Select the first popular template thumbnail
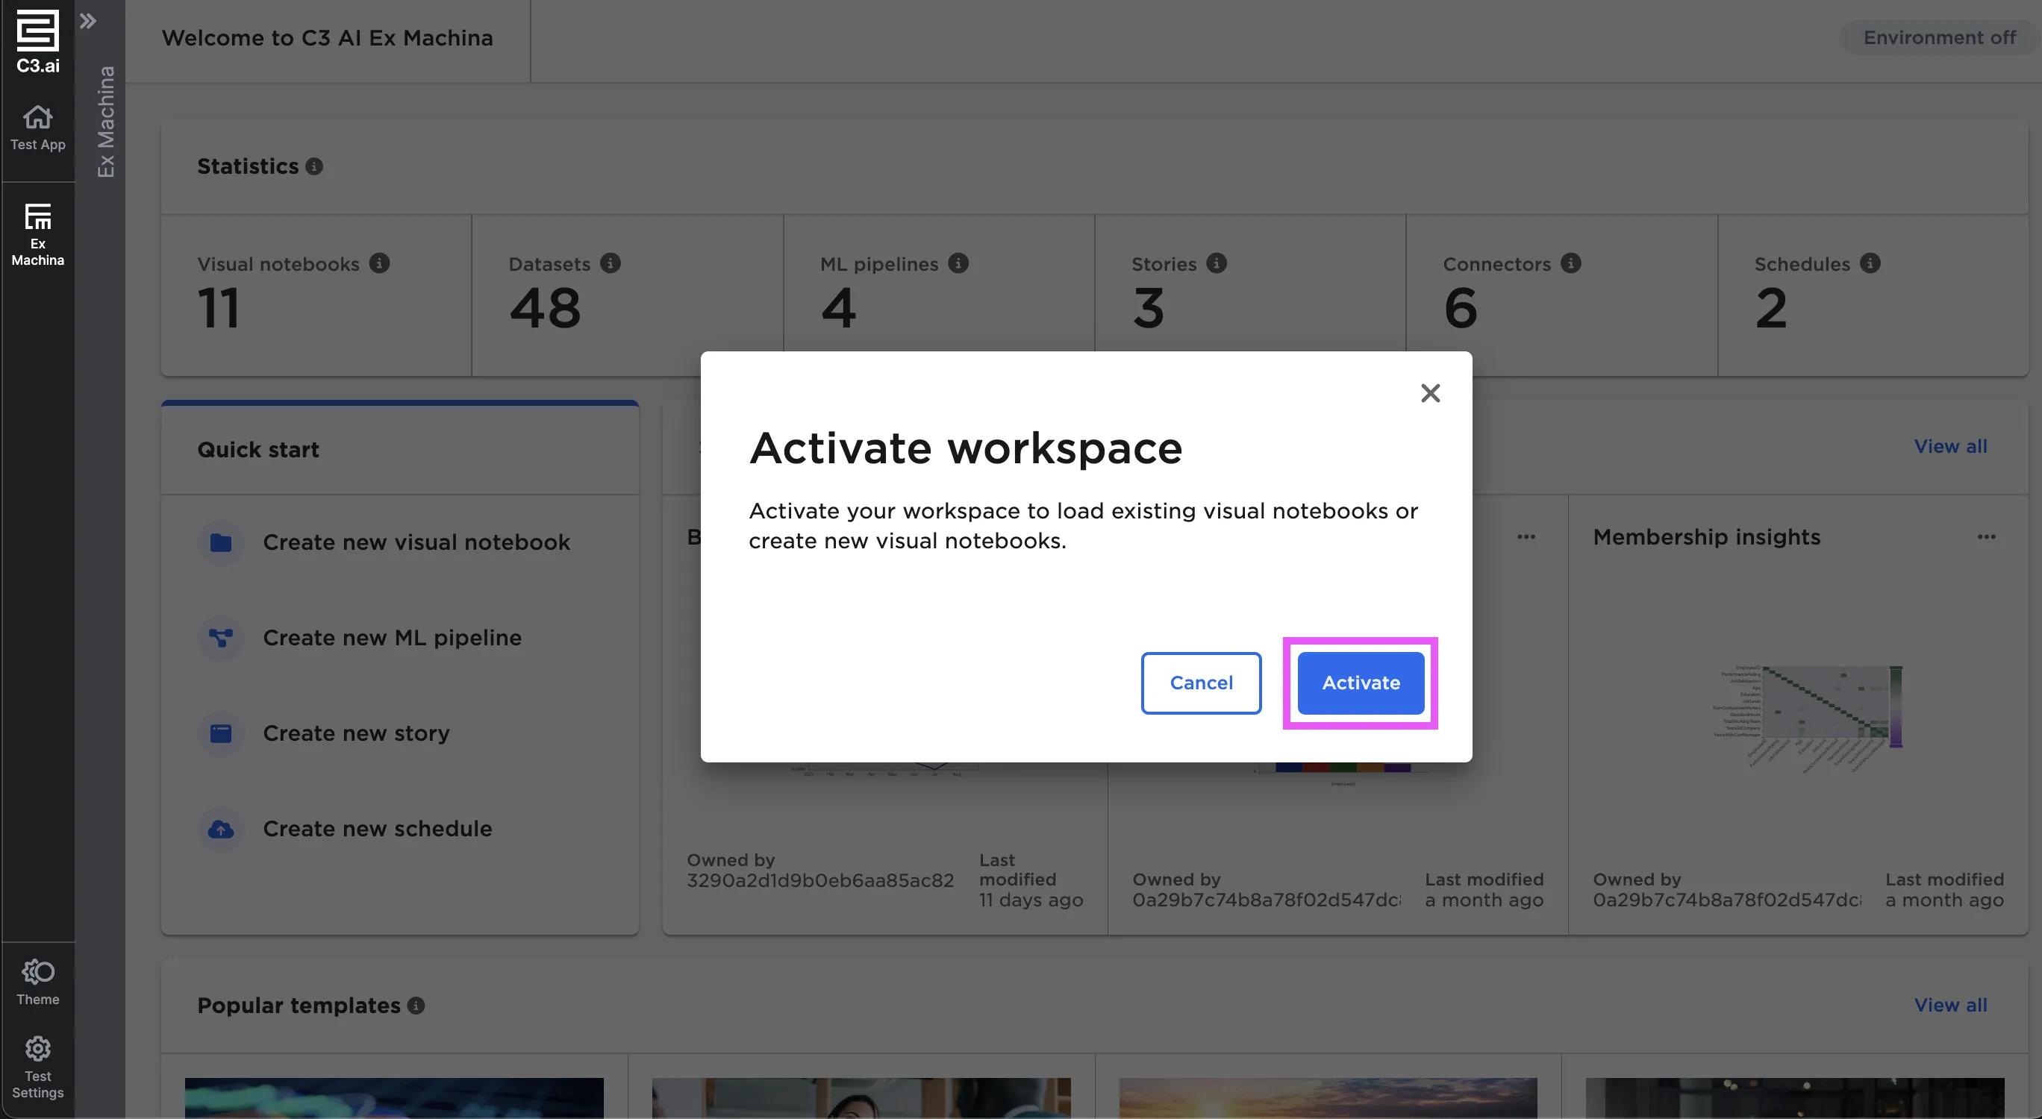The image size is (2042, 1119). coord(394,1097)
